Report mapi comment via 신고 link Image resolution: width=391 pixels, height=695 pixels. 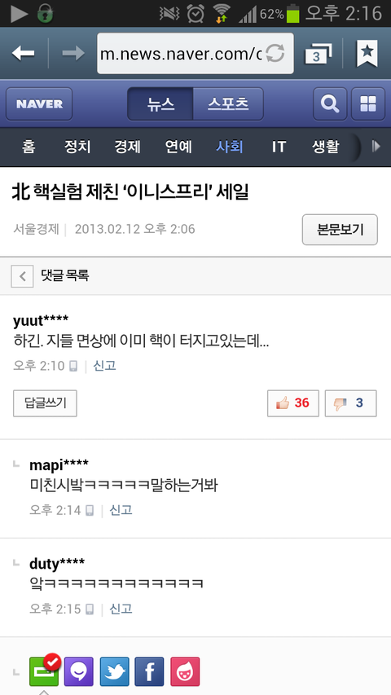tap(121, 510)
